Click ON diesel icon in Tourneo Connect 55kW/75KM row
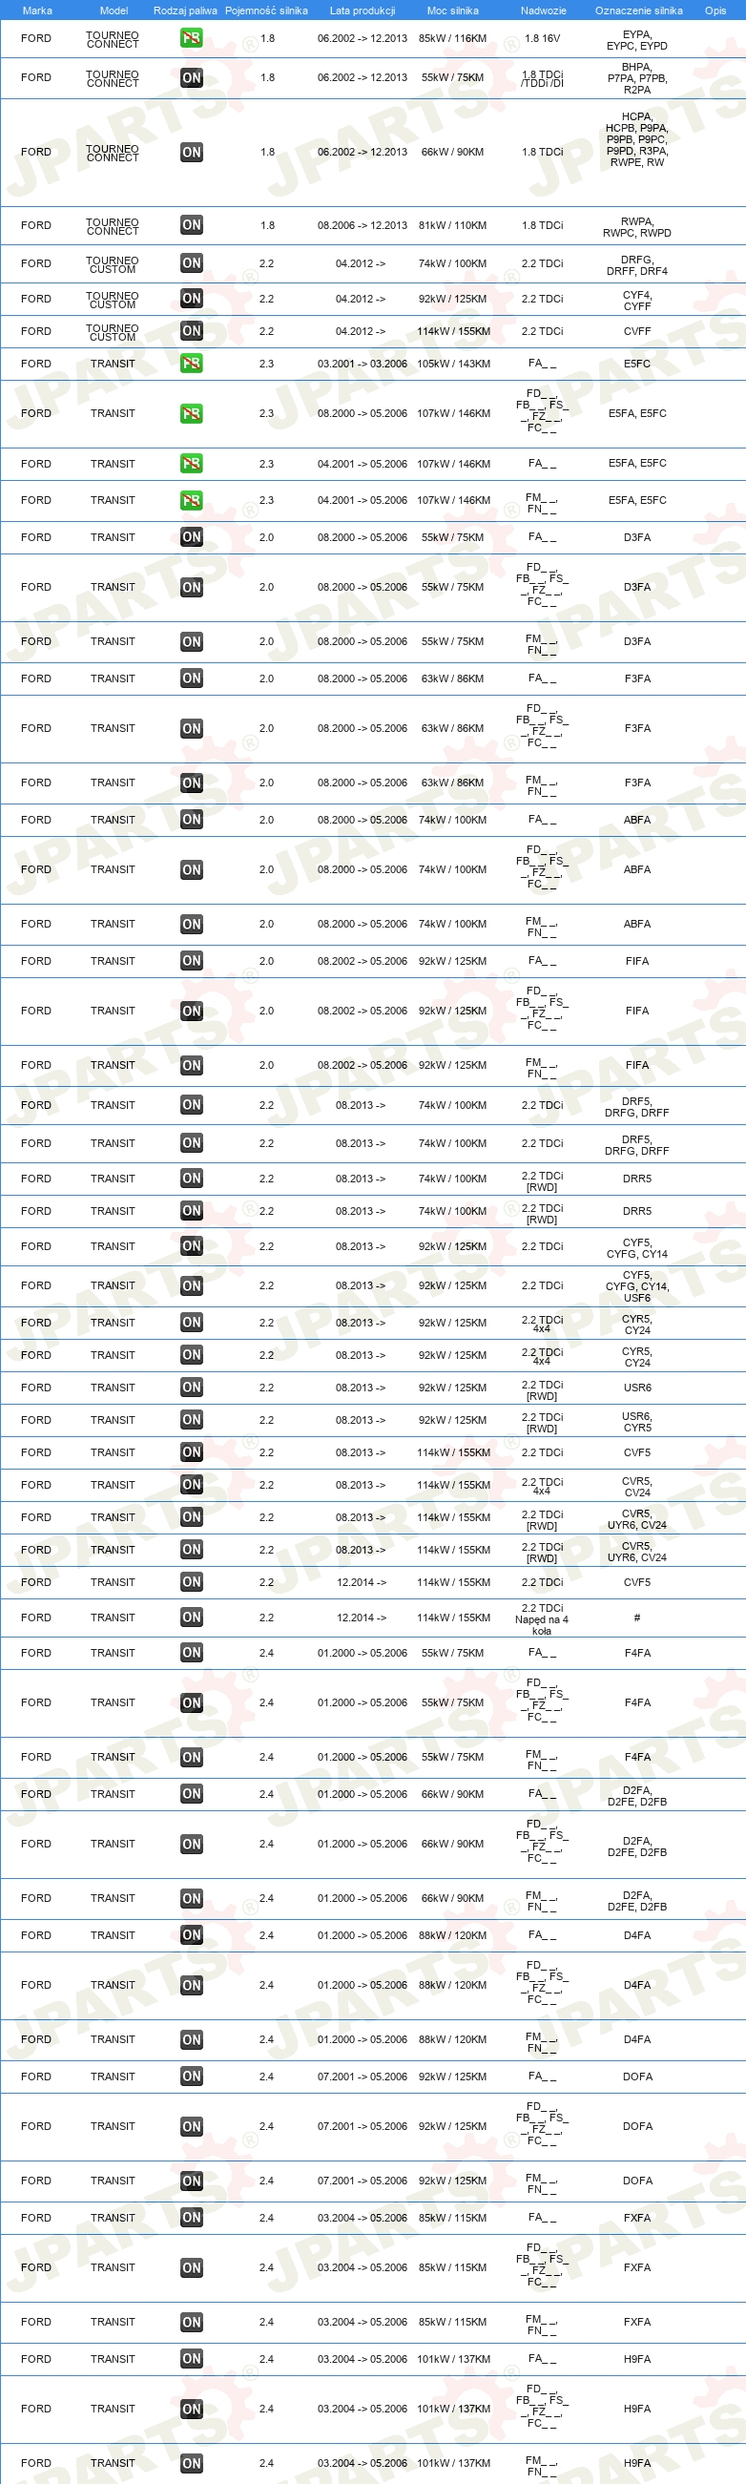Image resolution: width=746 pixels, height=2484 pixels. pos(191,78)
